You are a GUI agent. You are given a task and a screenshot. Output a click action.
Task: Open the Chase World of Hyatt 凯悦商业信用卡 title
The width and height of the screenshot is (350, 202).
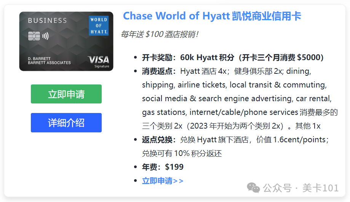[212, 16]
